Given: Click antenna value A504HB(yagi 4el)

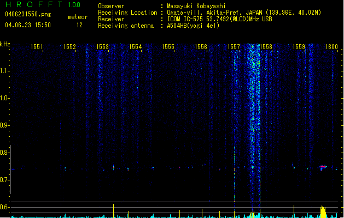Looking at the screenshot, I should pos(193,26).
